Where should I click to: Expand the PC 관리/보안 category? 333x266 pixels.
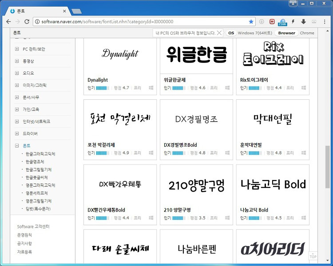point(17,49)
